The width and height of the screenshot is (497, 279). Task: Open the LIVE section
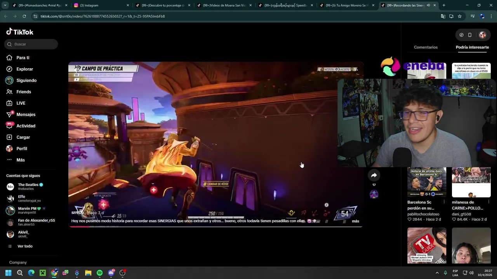coord(21,103)
